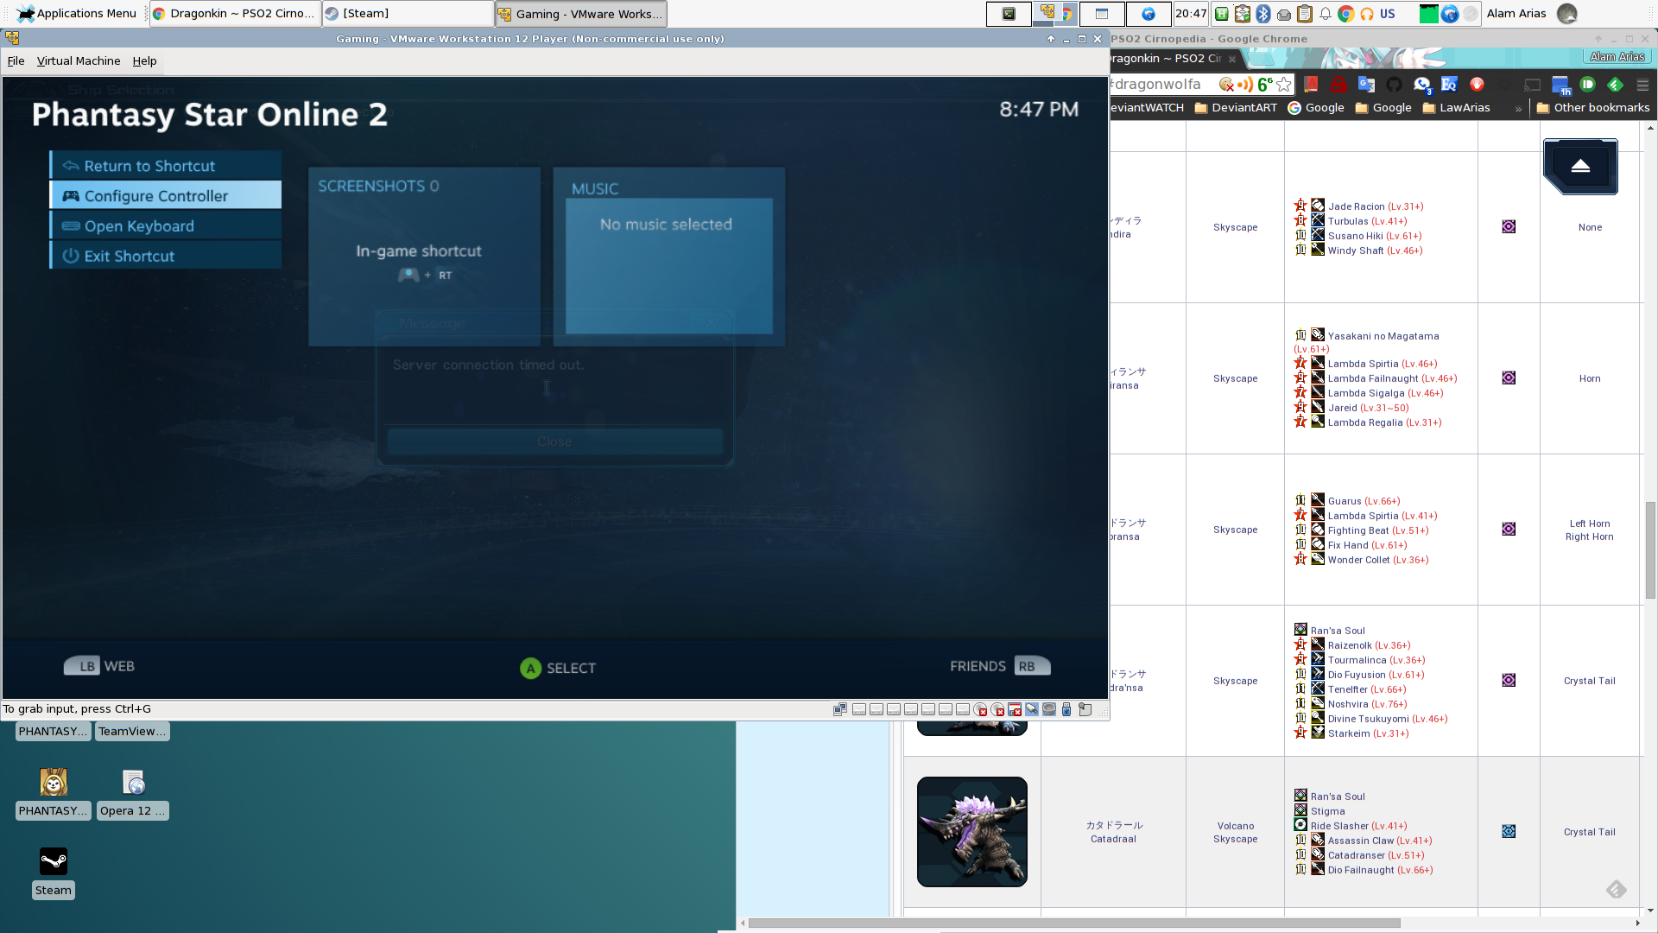Click Exit Shortcut in overlay
Viewport: 1658px width, 933px height.
click(166, 256)
